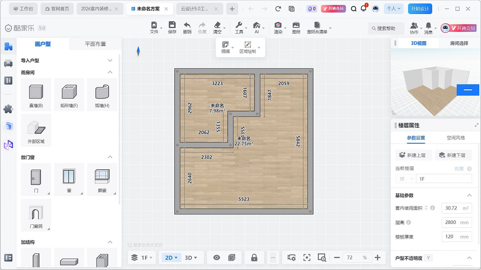
Task: Click the 新建上层 button
Action: pos(413,155)
